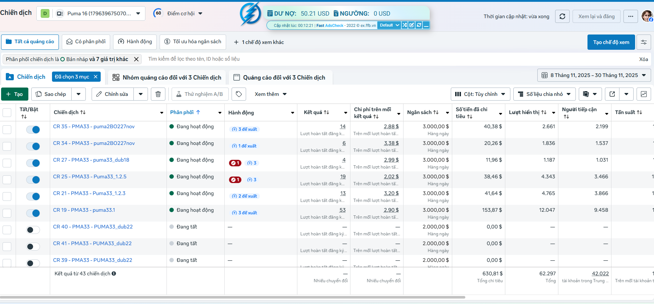Disable the CR 27 campaign switch
Screen dimensions: 654x304
33,163
